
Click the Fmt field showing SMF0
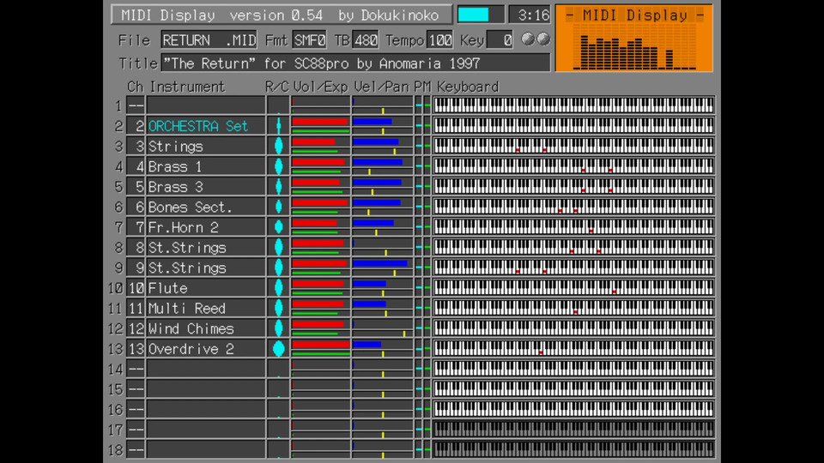click(309, 40)
